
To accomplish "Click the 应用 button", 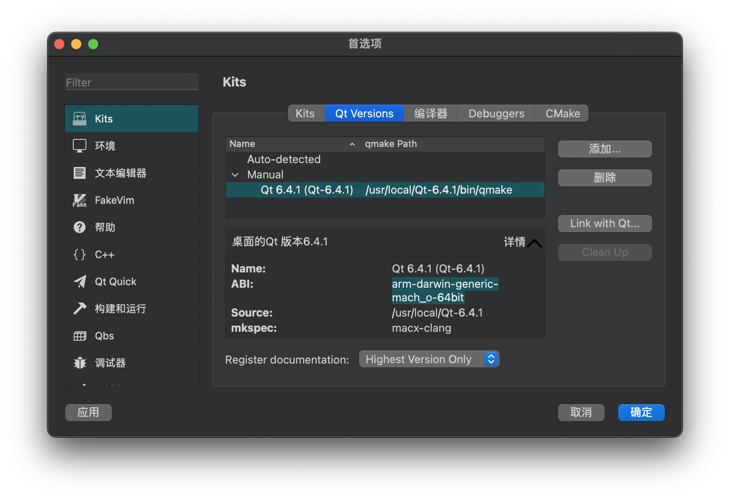I will click(88, 413).
